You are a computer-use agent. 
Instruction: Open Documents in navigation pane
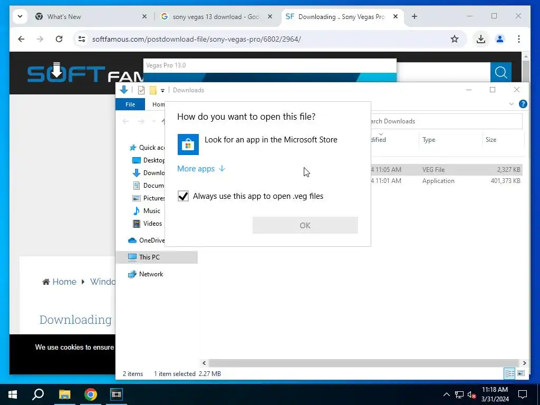(149, 185)
